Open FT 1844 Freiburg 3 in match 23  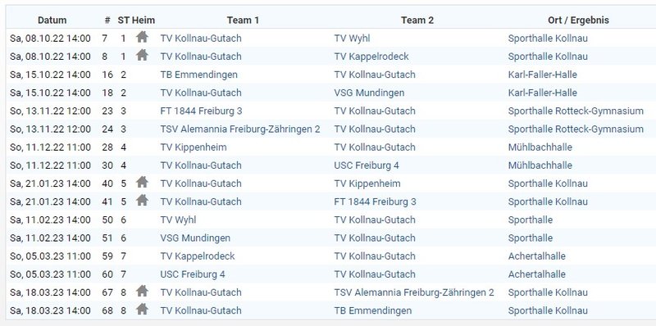click(x=201, y=111)
